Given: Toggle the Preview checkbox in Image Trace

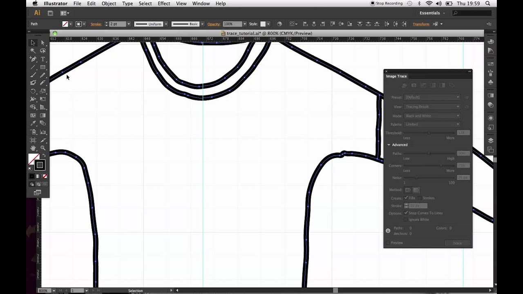Looking at the screenshot, I should pos(388,243).
